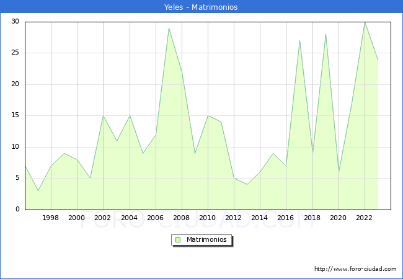Image resolution: width=403 pixels, height=279 pixels.
Task: Click the y-axis value 15
Action: point(15,115)
